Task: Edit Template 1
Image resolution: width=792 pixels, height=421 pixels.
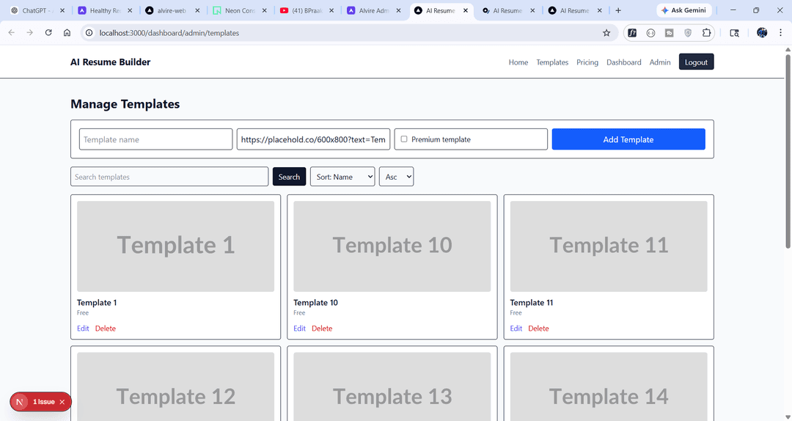Action: click(x=83, y=329)
